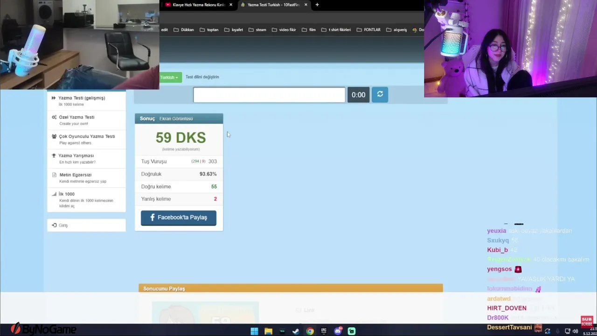Click chat username HIRT_DOVEN
The height and width of the screenshot is (336, 597).
(507, 308)
